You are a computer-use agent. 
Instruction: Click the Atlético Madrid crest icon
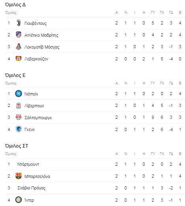point(19,35)
